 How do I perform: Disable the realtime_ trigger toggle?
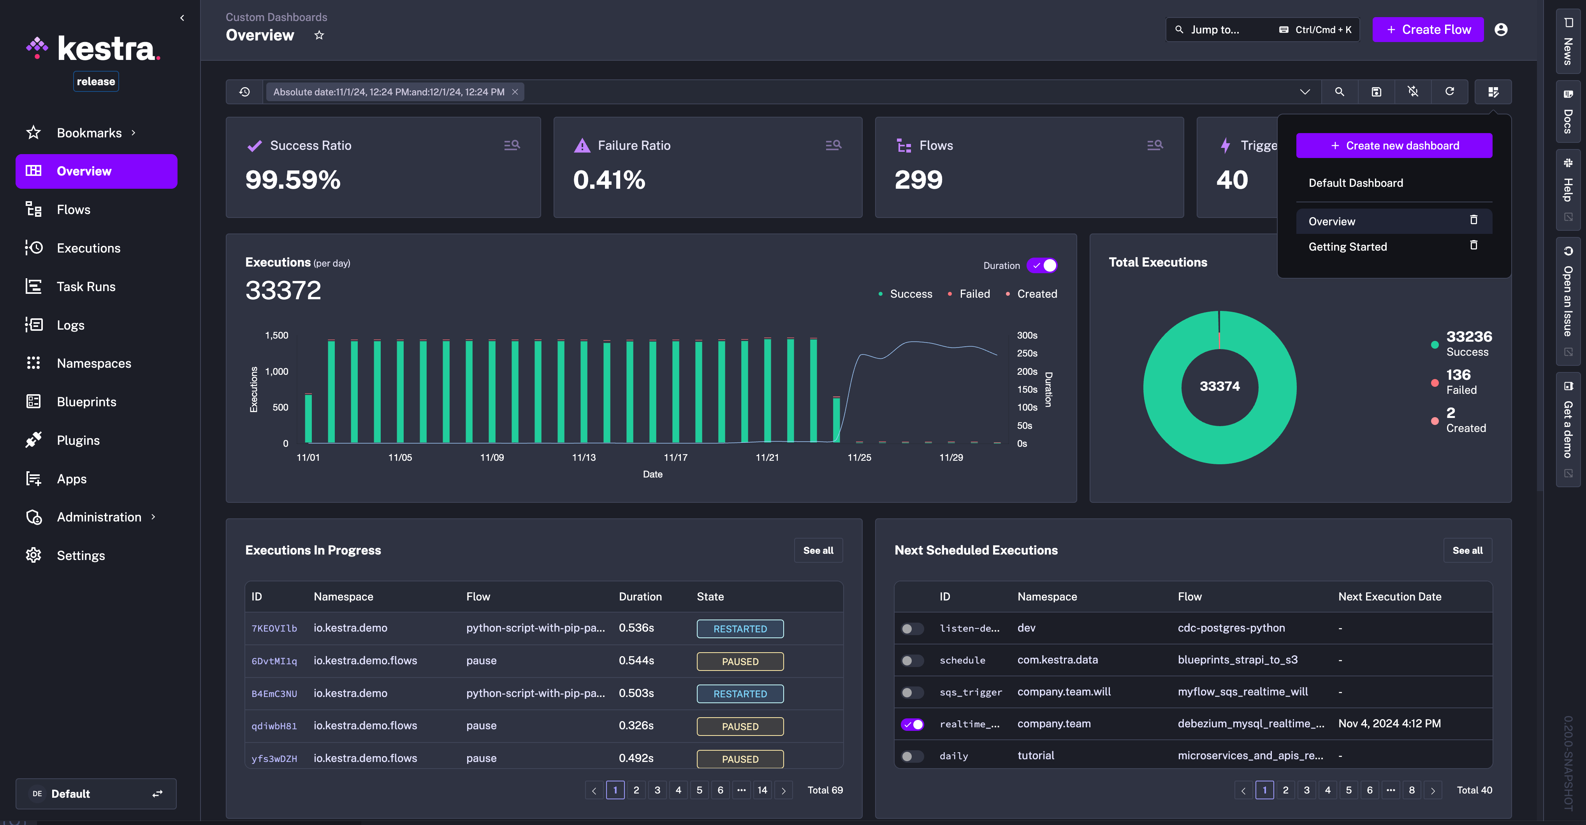click(x=912, y=725)
